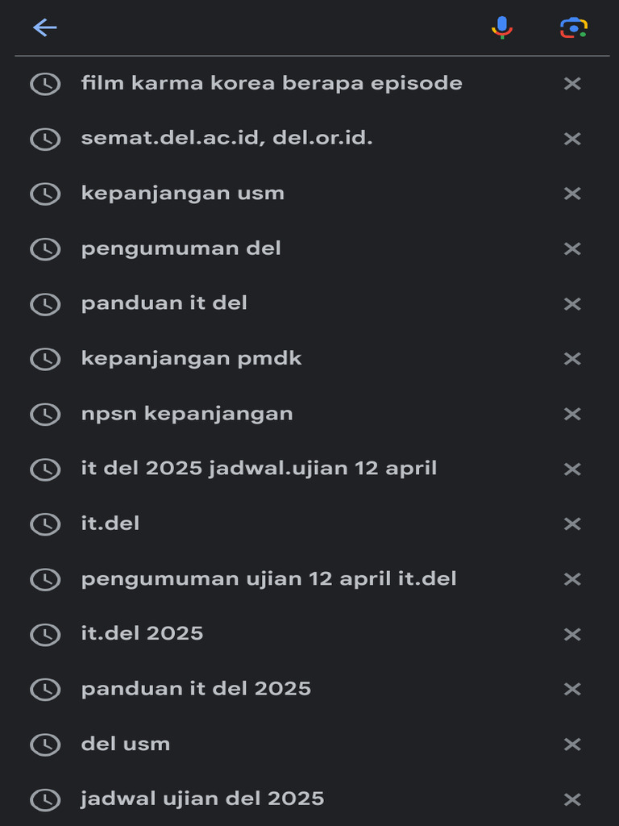This screenshot has width=619, height=826.
Task: Delete 'it.del 2025' history entry
Action: click(x=572, y=634)
